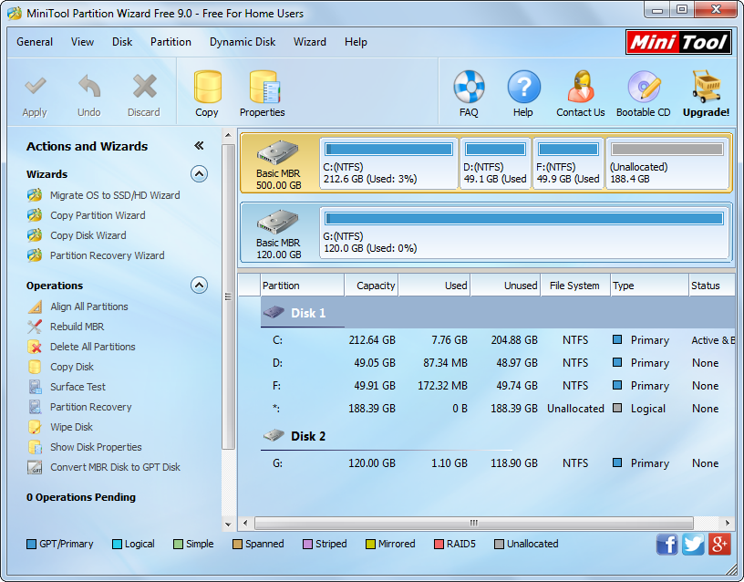
Task: Click the Discard X icon
Action: (144, 87)
